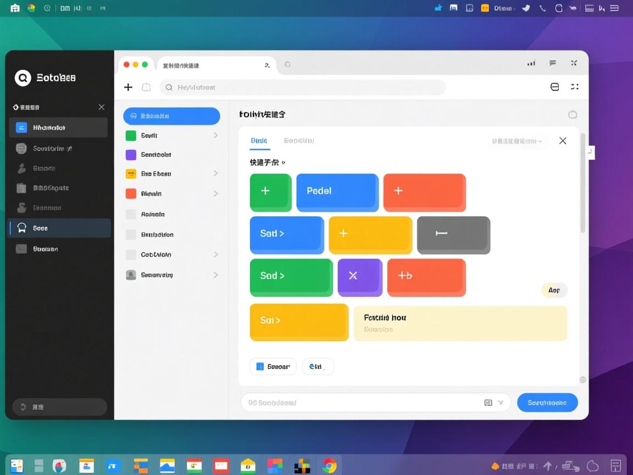Open the sort dropdown at dialog top right
Image resolution: width=633 pixels, height=475 pixels.
(x=517, y=141)
